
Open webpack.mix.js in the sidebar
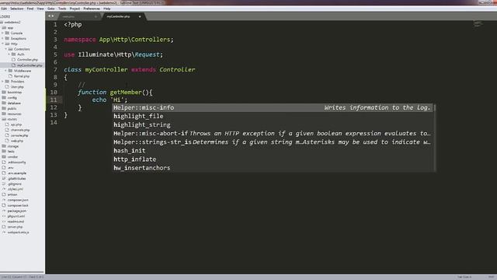click(x=18, y=233)
